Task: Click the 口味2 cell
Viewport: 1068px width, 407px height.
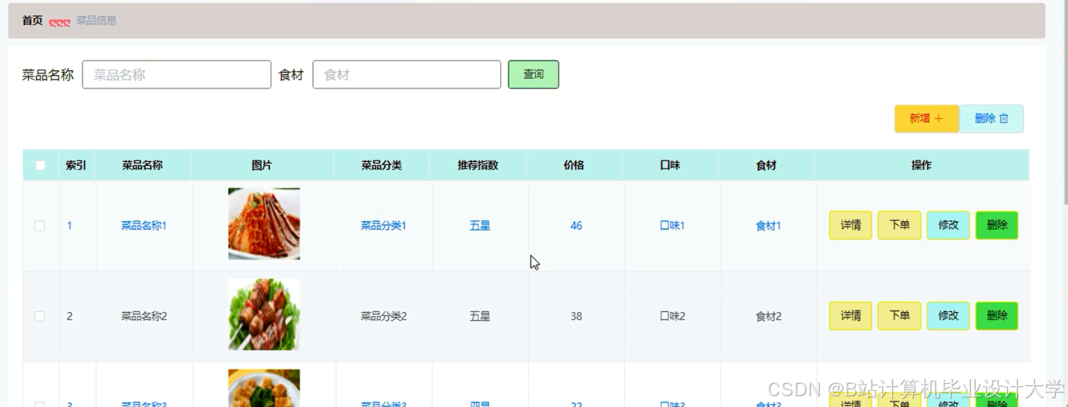Action: point(673,316)
